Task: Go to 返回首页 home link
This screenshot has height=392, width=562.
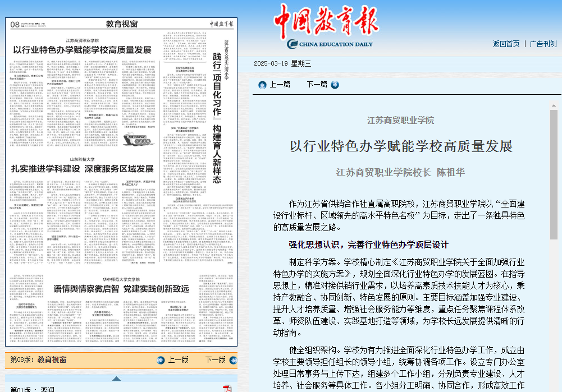Action: (506, 44)
